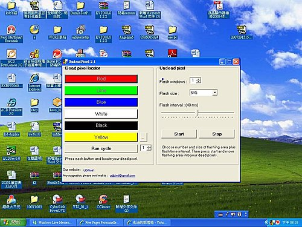This screenshot has width=302, height=227.
Task: Open the 新增文字文件 (2) text file
Action: coord(126,203)
